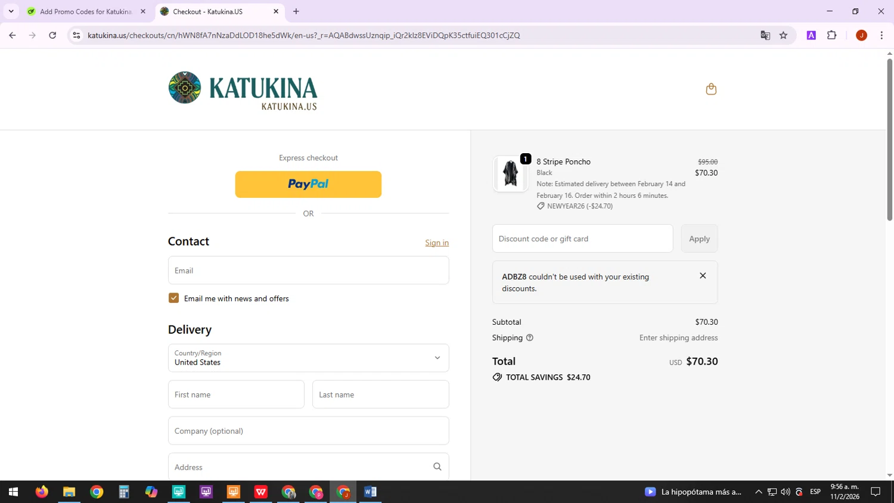Expand the Country/Region dropdown
Image resolution: width=894 pixels, height=503 pixels.
click(309, 358)
